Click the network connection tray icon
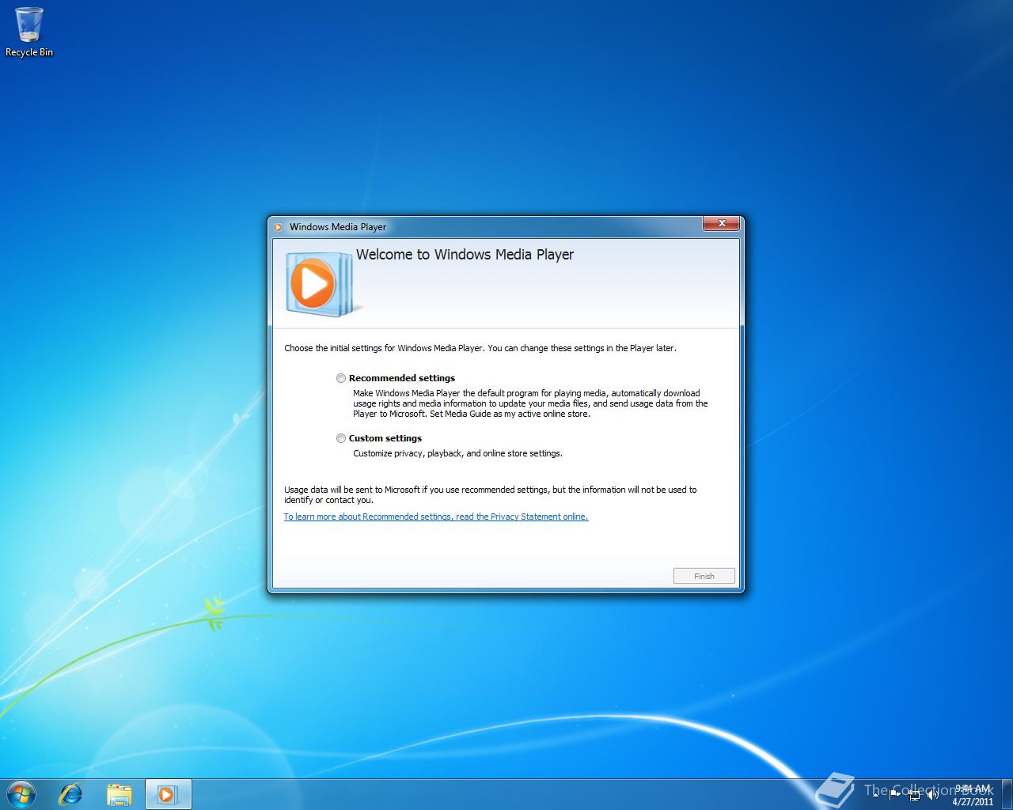 (914, 794)
